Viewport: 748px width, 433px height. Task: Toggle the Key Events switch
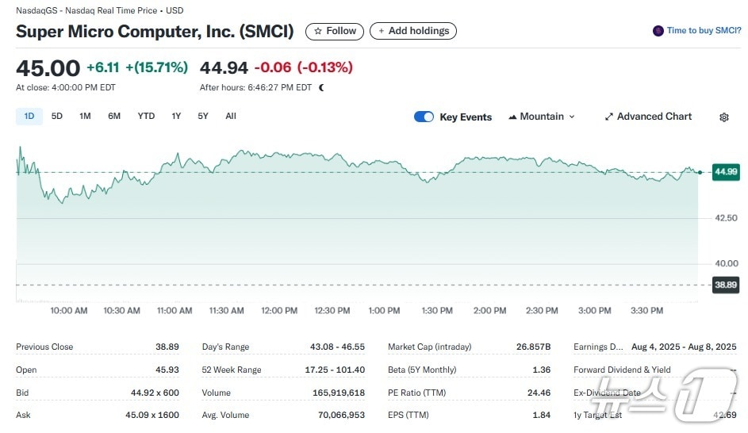[424, 117]
